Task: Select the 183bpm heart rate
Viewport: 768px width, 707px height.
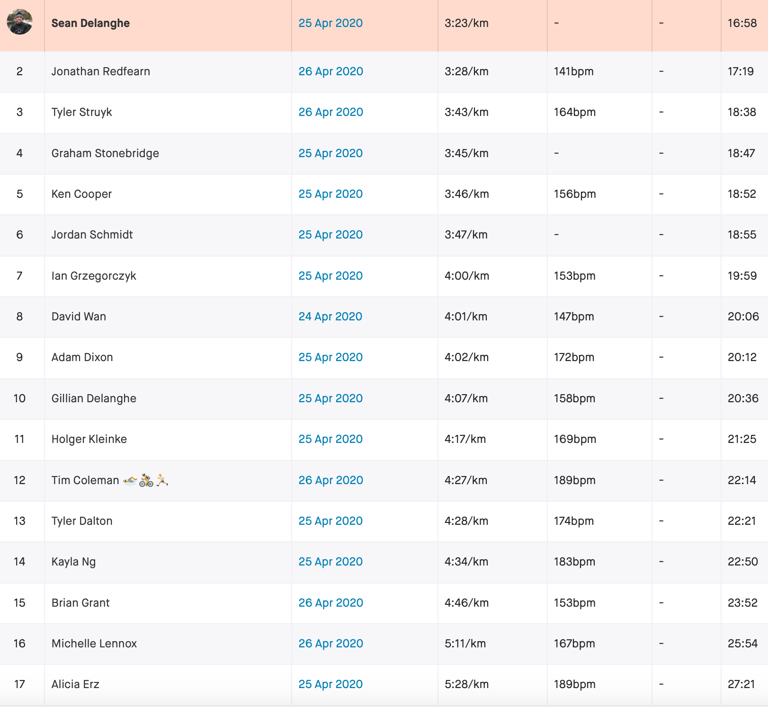Action: click(x=575, y=562)
